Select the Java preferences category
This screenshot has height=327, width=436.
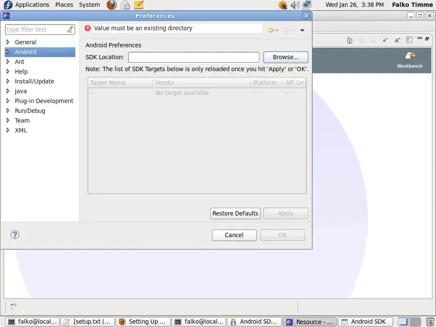point(21,91)
